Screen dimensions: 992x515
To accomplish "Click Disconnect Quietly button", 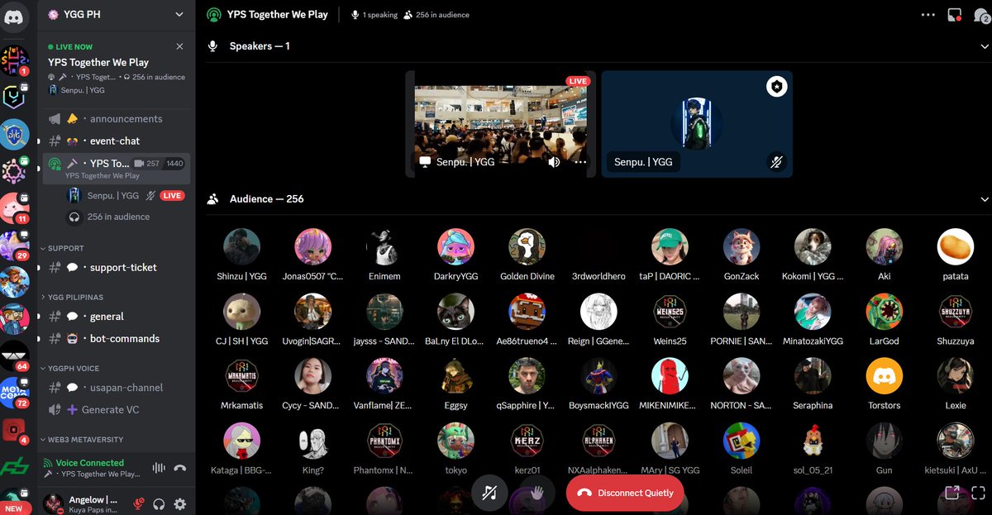I will coord(625,493).
